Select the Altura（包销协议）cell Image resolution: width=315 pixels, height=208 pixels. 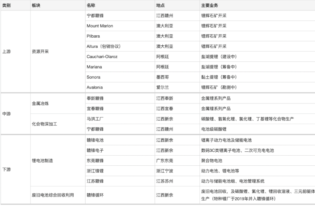tap(106, 47)
